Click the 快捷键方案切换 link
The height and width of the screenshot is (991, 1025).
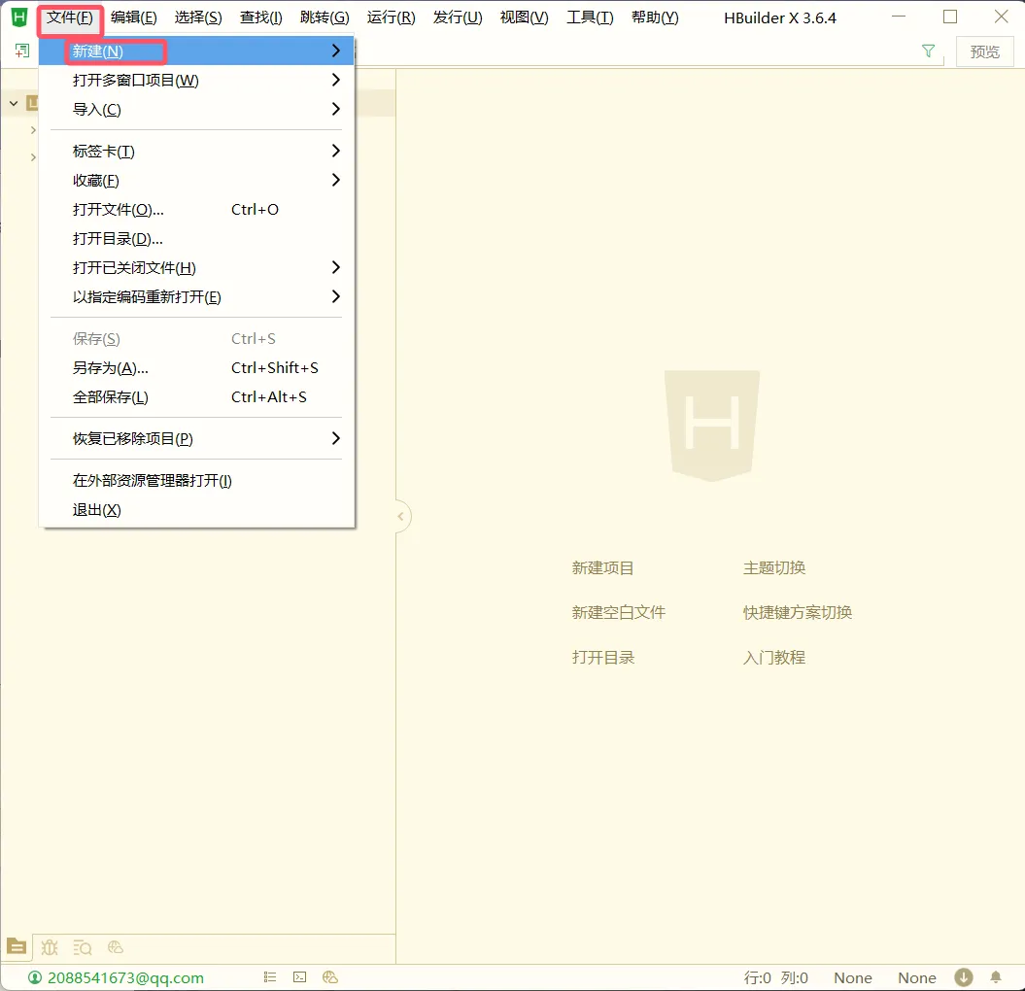coord(798,612)
